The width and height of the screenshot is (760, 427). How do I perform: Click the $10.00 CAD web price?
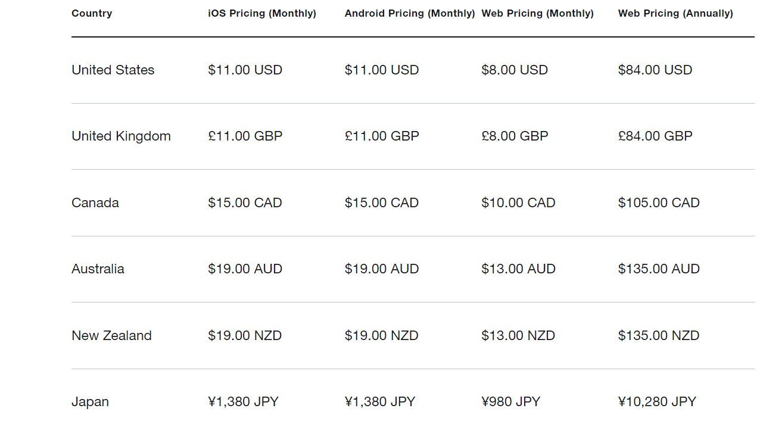[518, 202]
